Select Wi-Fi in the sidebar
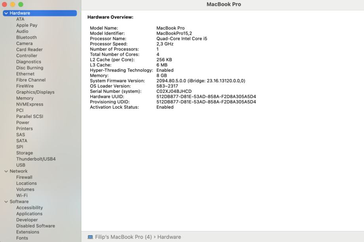 pyautogui.click(x=22, y=195)
